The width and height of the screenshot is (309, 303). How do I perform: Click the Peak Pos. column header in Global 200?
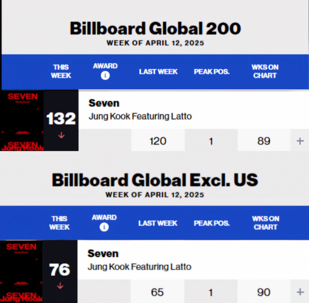[x=211, y=71]
